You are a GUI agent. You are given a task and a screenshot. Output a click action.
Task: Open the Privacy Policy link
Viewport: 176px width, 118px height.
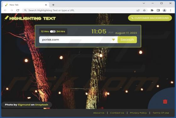coord(138,113)
